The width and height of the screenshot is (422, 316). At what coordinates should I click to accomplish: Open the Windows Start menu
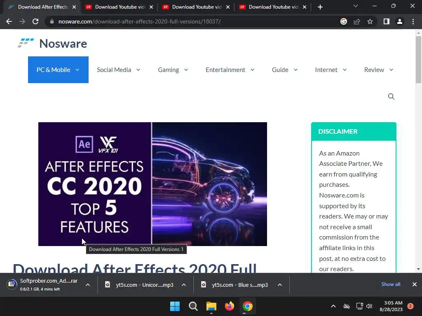click(x=175, y=306)
